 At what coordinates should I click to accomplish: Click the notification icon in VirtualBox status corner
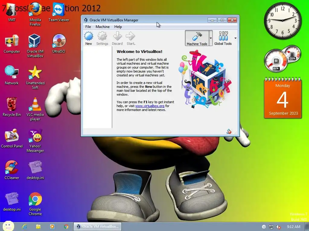coord(229,131)
